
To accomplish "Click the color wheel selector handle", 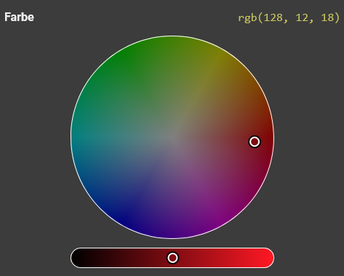I will [255, 142].
